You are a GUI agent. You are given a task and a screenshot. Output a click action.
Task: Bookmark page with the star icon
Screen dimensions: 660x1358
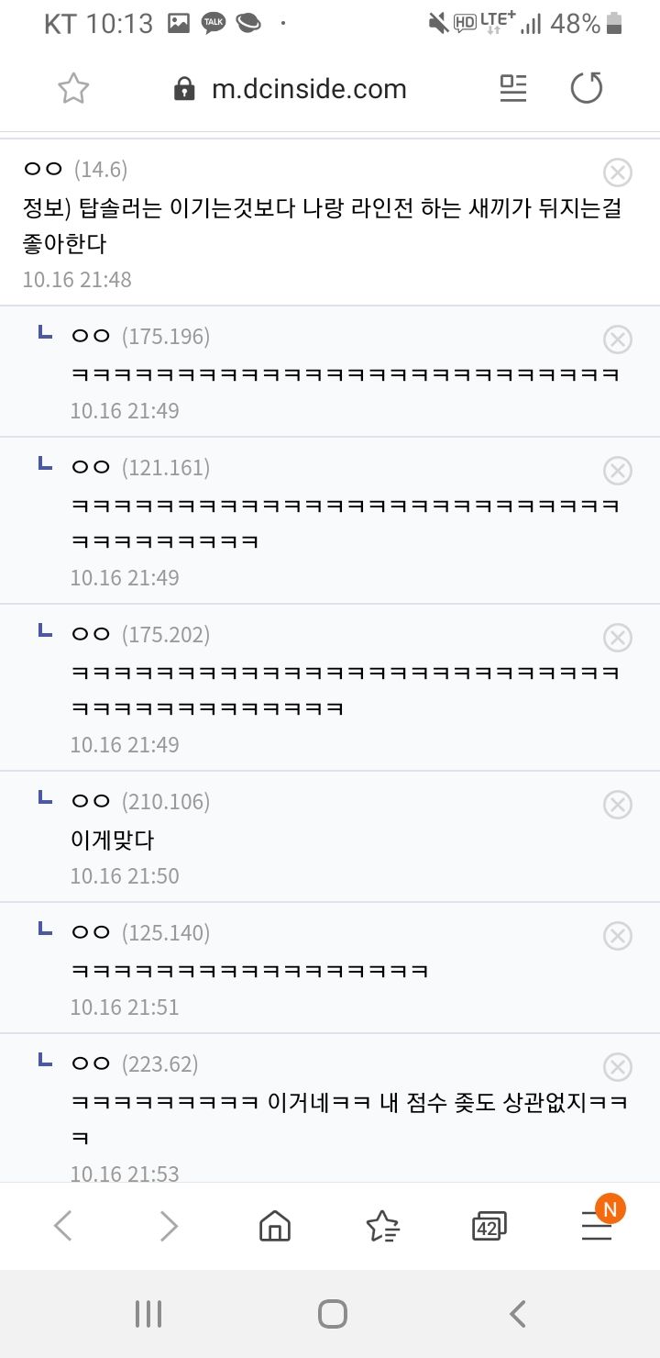click(73, 89)
